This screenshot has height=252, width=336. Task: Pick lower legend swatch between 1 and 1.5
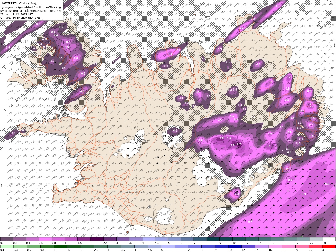(61, 246)
